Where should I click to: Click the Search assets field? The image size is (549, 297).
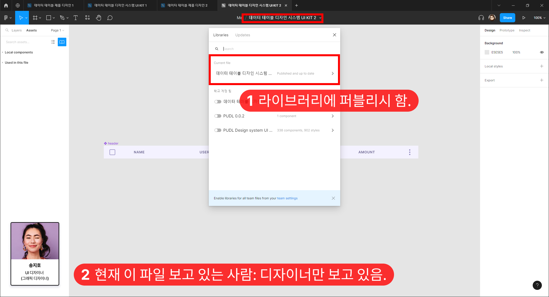[x=26, y=42]
